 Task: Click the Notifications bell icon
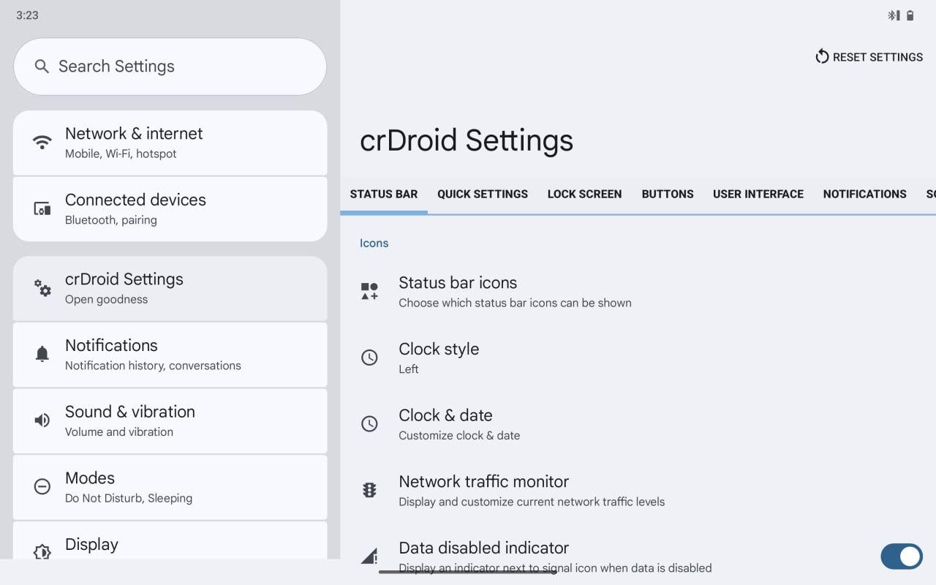(42, 355)
